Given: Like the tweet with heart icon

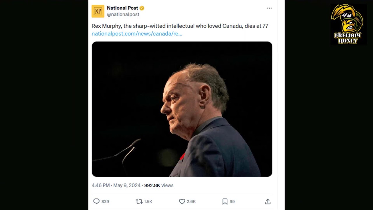Looking at the screenshot, I should (x=182, y=201).
